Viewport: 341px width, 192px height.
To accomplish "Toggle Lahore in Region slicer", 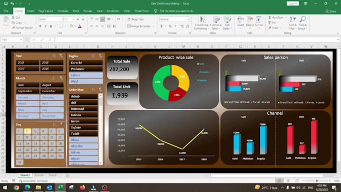I will 86,75.
